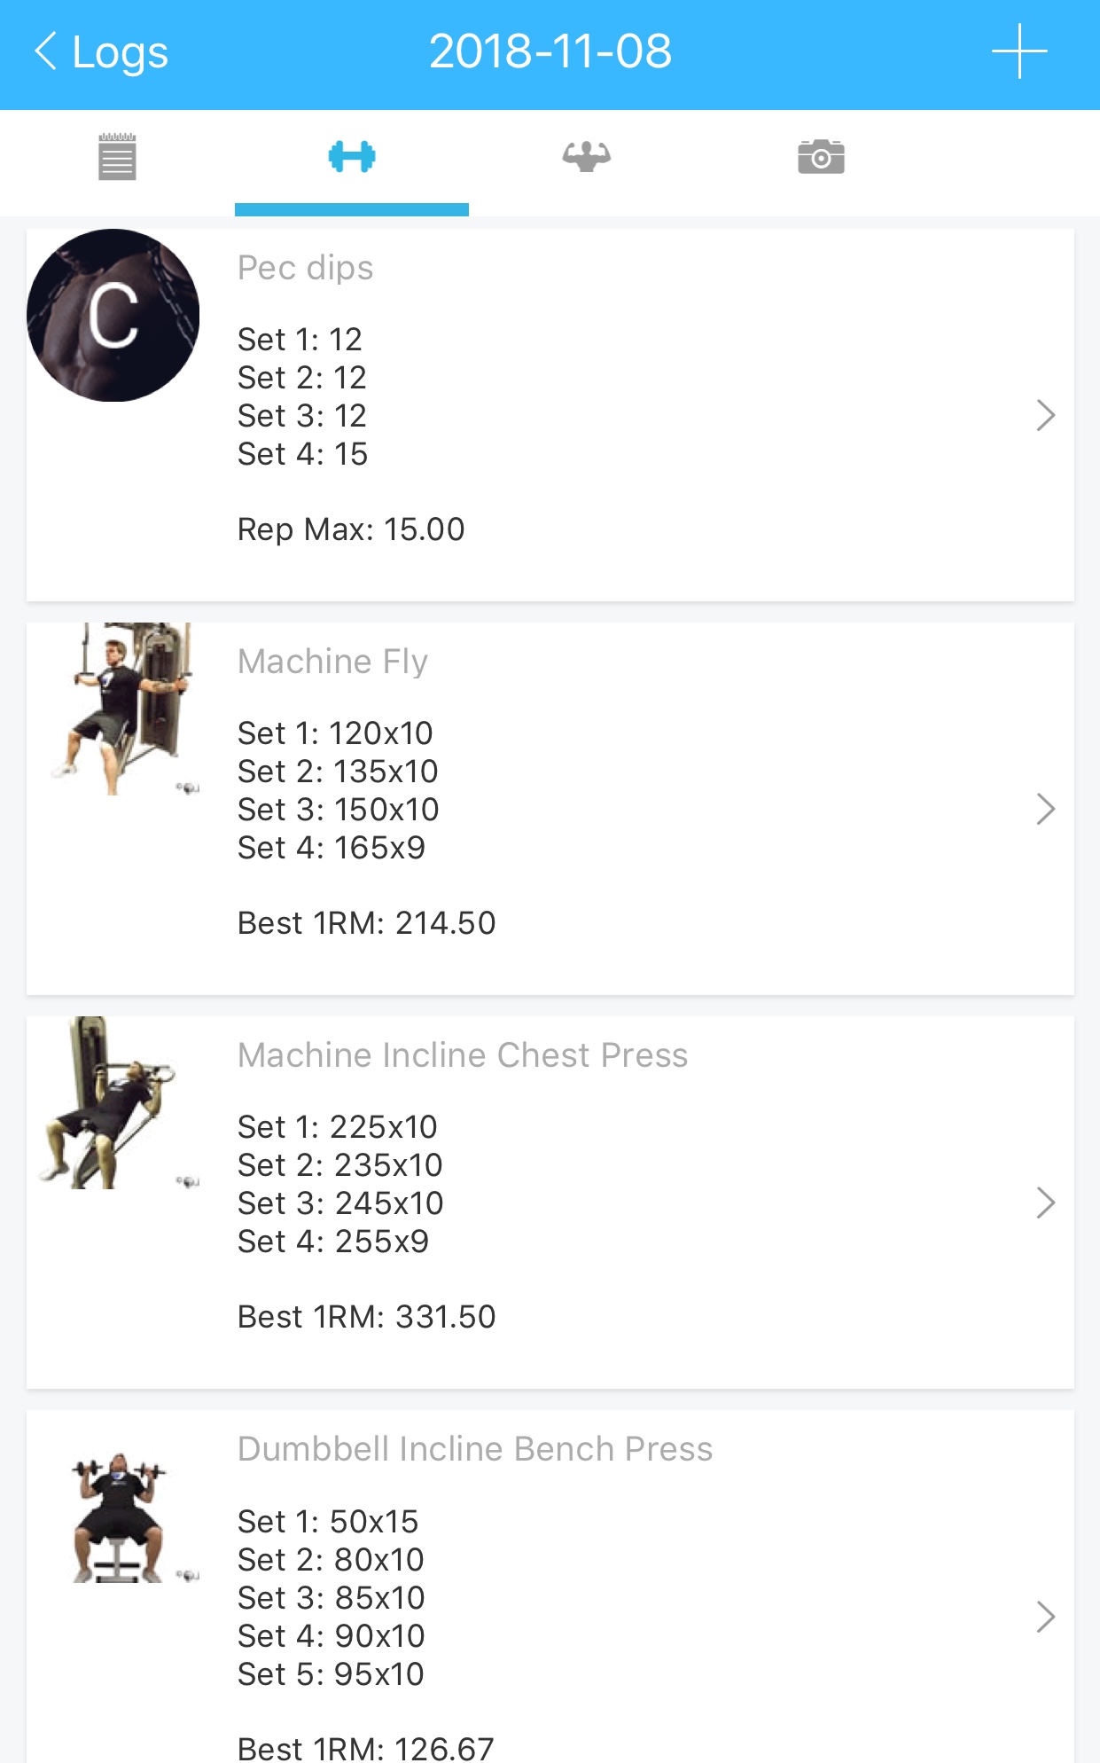This screenshot has width=1100, height=1763.
Task: Tap Dumbbell Incline Bench Press thumbnail
Action: (x=120, y=1516)
